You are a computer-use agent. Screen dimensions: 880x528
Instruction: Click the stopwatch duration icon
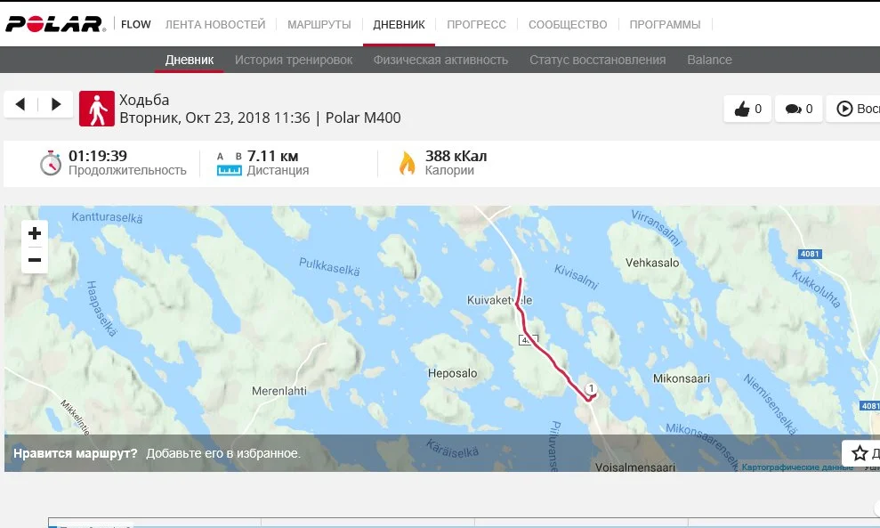(x=51, y=163)
